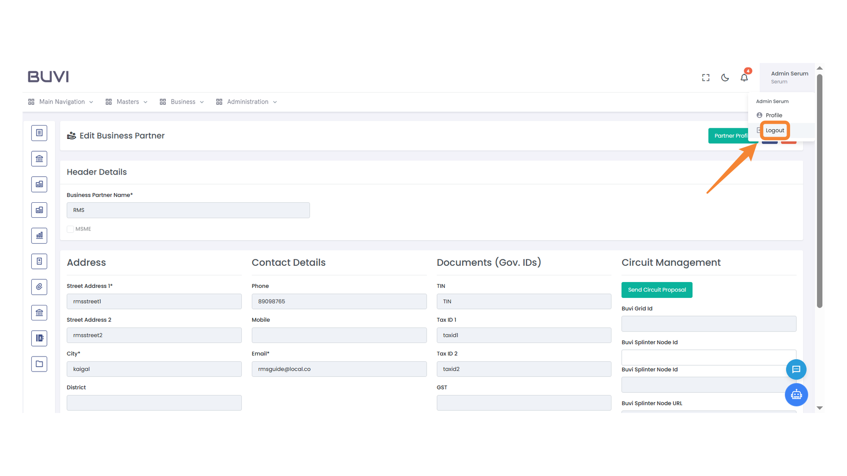Open the robot assistant button

796,394
